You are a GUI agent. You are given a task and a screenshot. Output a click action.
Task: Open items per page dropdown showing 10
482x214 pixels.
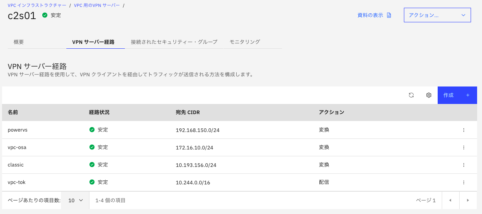click(76, 201)
